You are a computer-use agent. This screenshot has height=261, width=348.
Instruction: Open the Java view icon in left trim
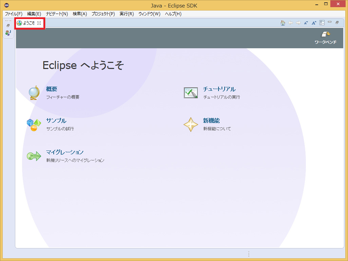click(8, 33)
